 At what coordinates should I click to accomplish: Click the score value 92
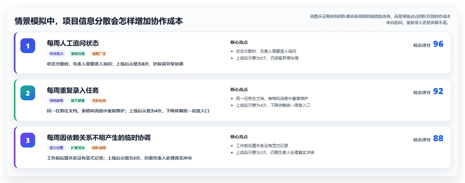[x=438, y=91]
